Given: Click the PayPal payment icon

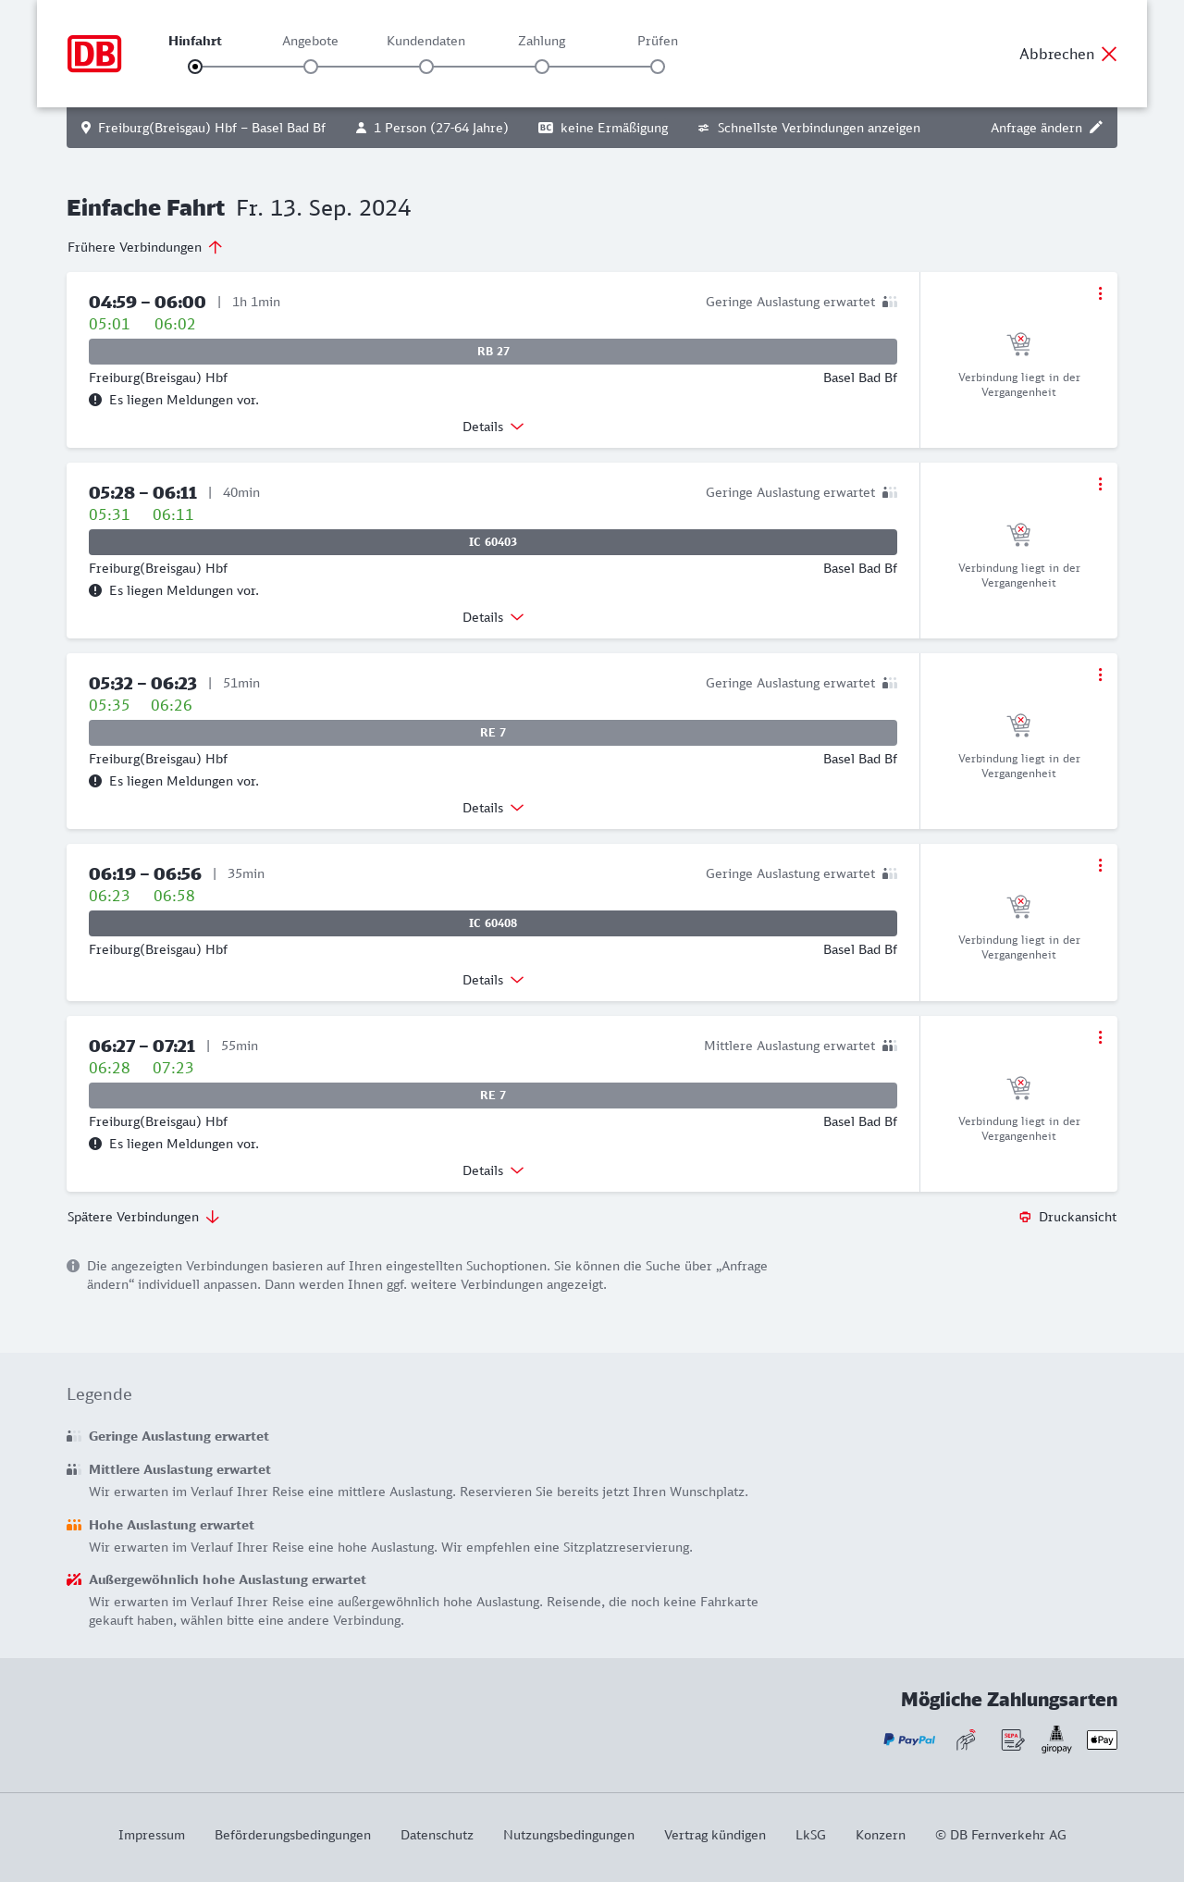Looking at the screenshot, I should (909, 1740).
